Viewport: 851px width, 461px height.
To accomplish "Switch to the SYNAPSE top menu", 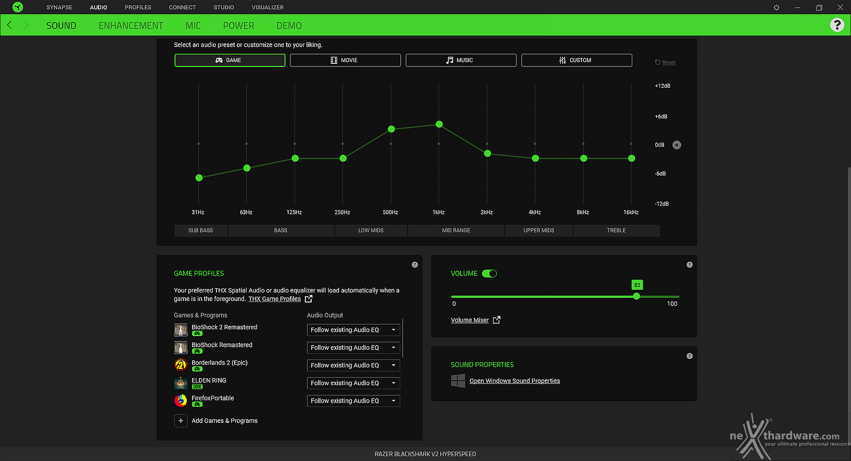I will tap(59, 7).
